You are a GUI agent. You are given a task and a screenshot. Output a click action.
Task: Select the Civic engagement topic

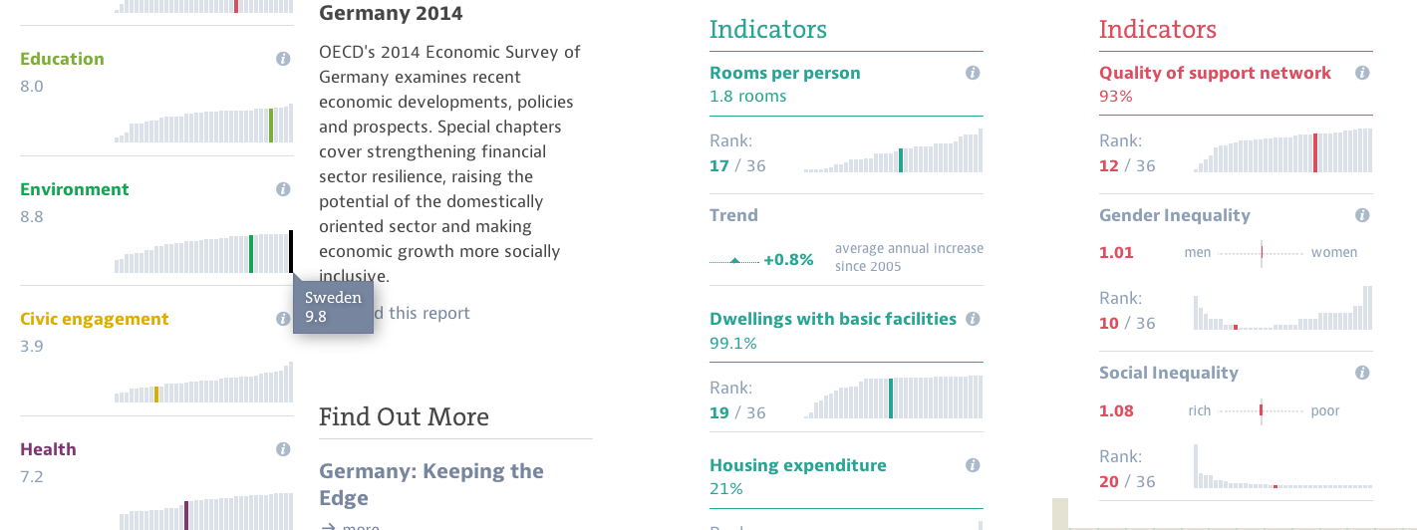click(95, 319)
